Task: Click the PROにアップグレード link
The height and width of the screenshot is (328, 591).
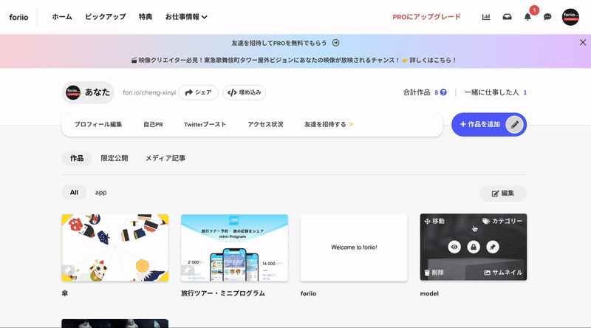Action: 426,17
